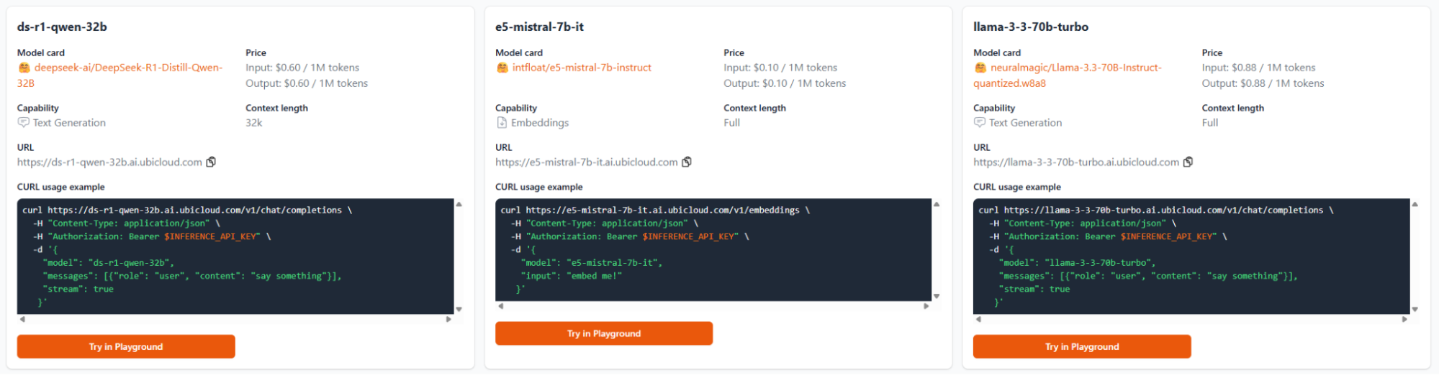Click "Text Generation" text in llama-3-3-70b-turbo card
Viewport: 1439px width, 375px height.
coord(1025,123)
